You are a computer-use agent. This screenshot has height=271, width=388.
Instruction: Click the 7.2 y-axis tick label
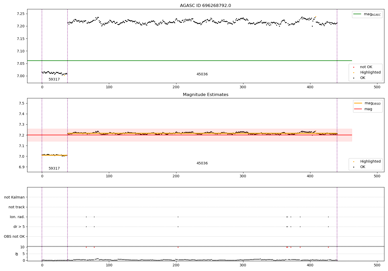[22, 135]
